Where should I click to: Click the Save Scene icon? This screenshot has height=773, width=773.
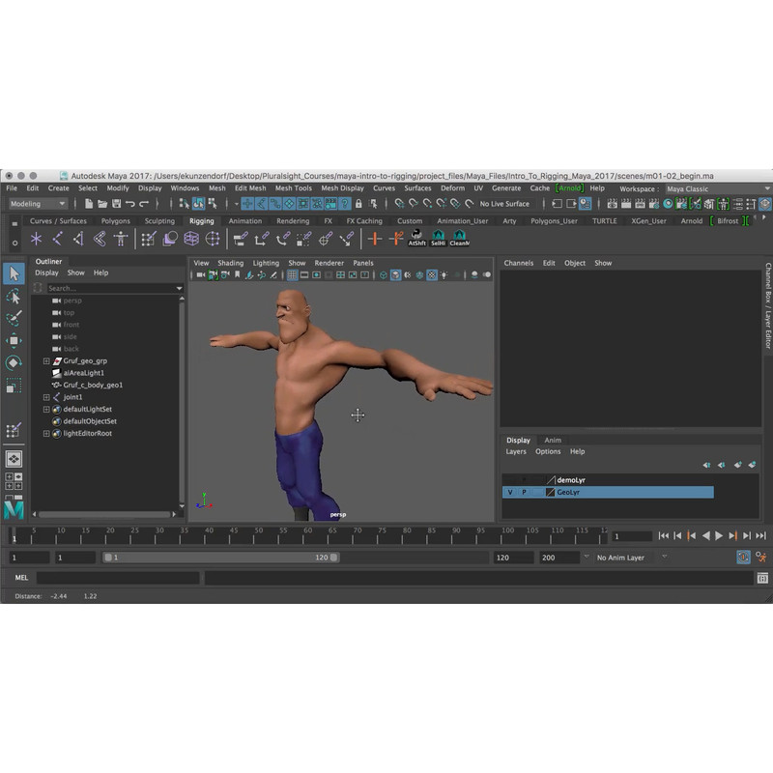coord(116,204)
